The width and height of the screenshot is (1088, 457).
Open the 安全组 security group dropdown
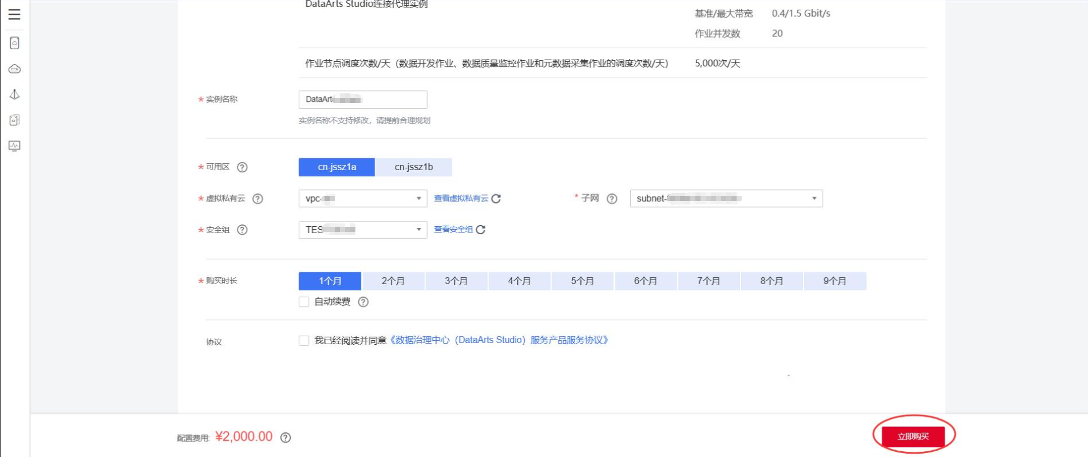coord(362,230)
